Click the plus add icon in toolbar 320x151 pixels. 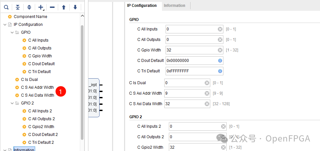point(41,8)
